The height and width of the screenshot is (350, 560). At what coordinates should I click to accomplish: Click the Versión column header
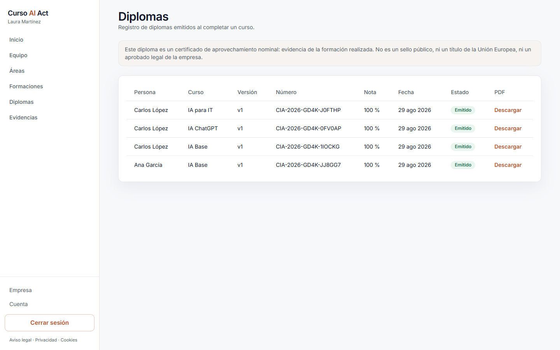(247, 92)
